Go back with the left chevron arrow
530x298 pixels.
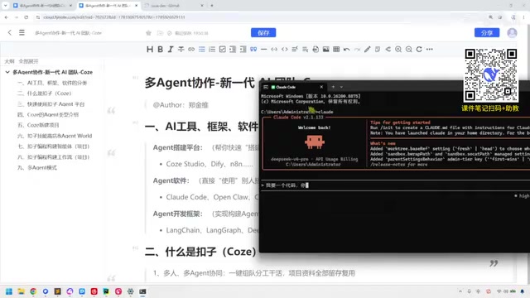point(9,33)
